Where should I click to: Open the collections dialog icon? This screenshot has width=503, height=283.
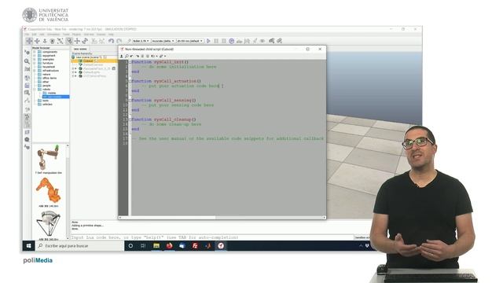tap(27, 78)
